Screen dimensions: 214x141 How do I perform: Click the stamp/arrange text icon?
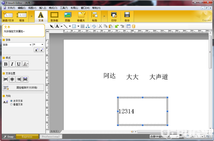[x=88, y=26]
